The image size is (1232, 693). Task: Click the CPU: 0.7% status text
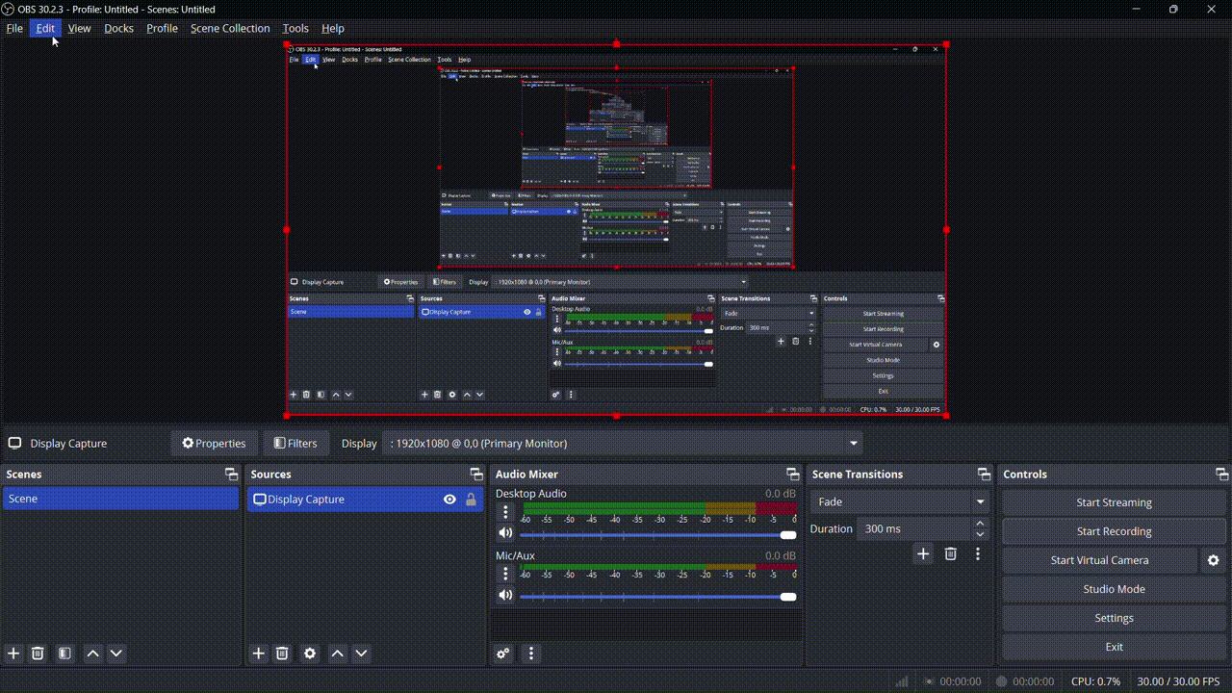pyautogui.click(x=1095, y=681)
